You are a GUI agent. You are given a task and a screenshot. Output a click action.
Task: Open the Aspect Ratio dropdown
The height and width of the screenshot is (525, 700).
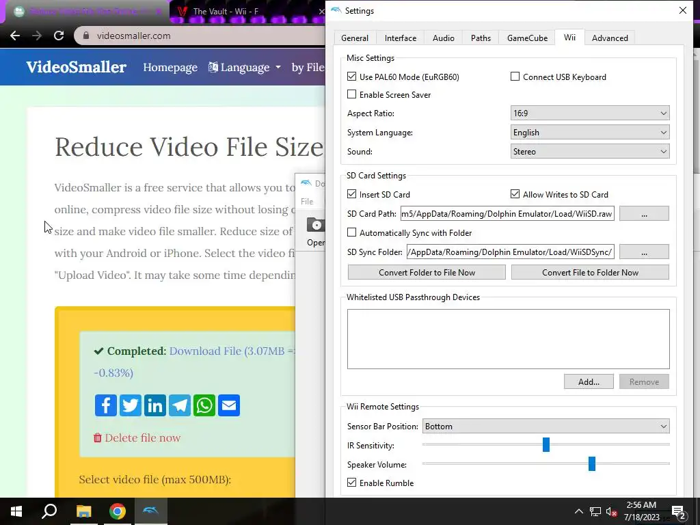coord(590,113)
